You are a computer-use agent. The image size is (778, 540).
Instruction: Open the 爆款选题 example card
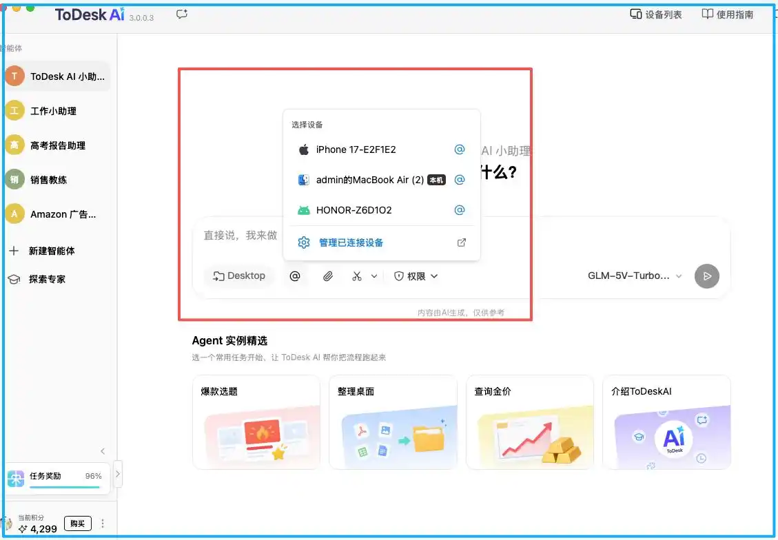[x=256, y=422]
